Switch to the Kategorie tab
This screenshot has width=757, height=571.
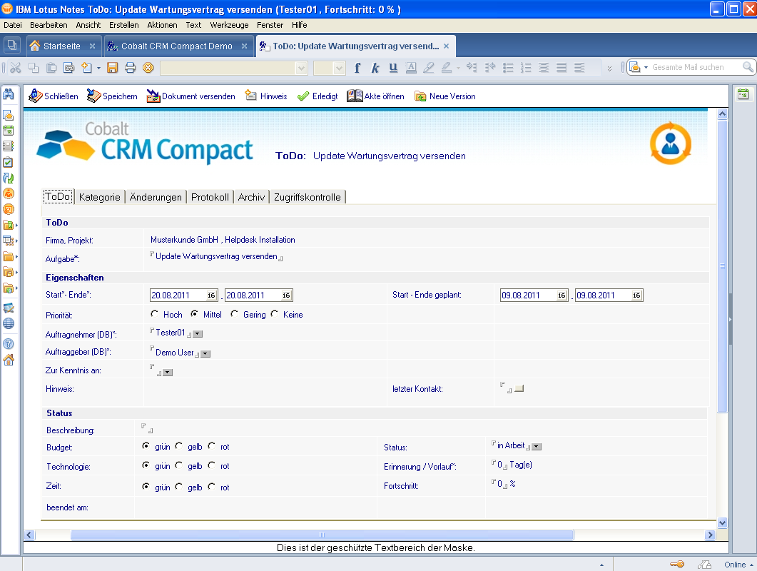(x=99, y=197)
